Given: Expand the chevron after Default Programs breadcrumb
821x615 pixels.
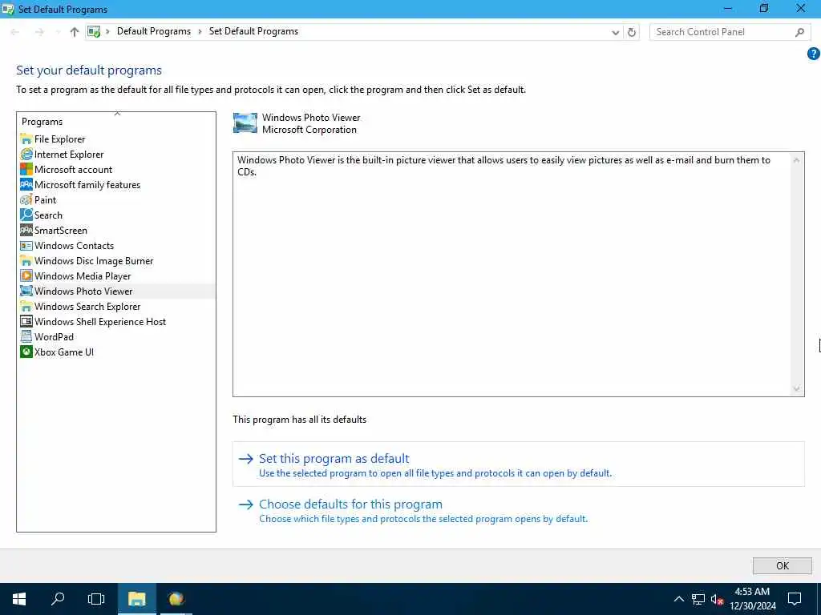Looking at the screenshot, I should coord(200,32).
